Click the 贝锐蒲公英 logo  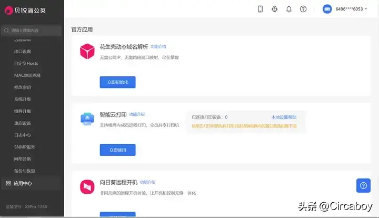point(25,11)
